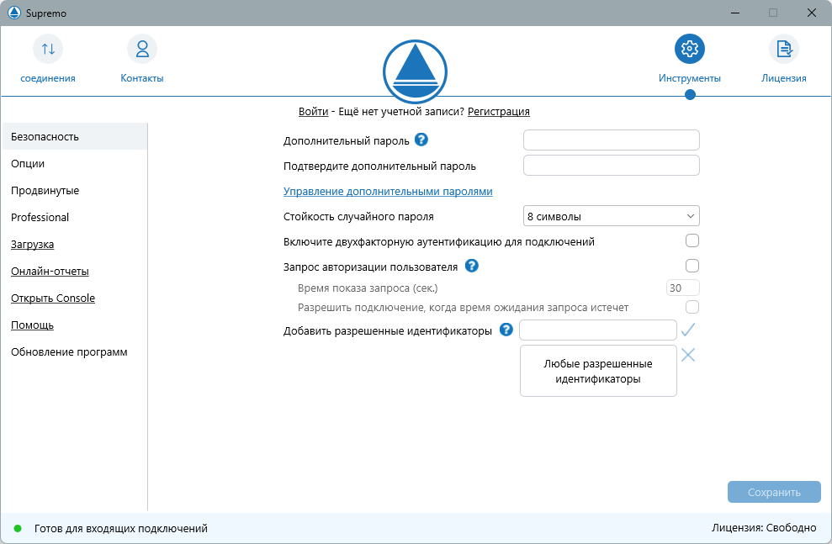Show help for Добавить разрешенные идентификаторы
This screenshot has width=832, height=544.
click(x=506, y=330)
